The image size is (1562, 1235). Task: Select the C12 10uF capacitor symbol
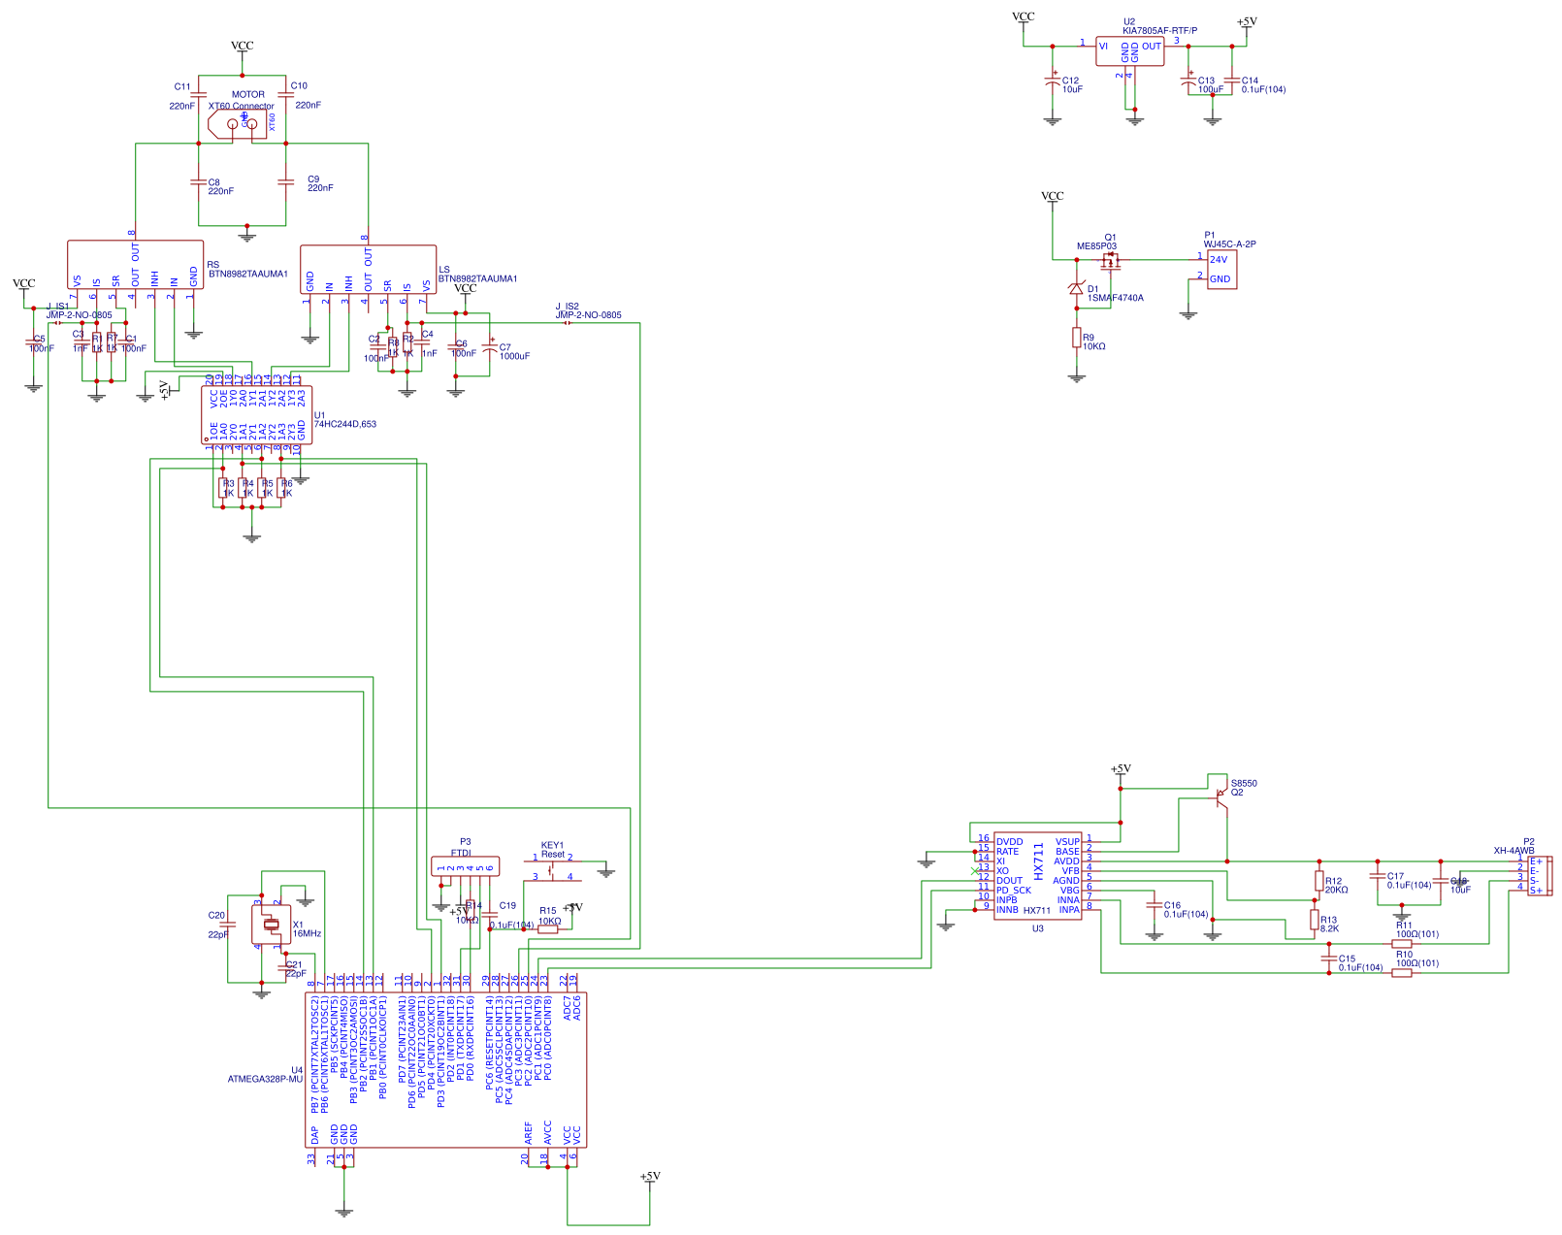click(x=1053, y=82)
